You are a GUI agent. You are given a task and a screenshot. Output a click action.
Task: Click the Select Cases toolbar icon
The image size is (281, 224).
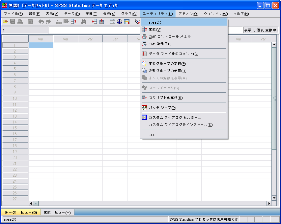tap(127, 22)
